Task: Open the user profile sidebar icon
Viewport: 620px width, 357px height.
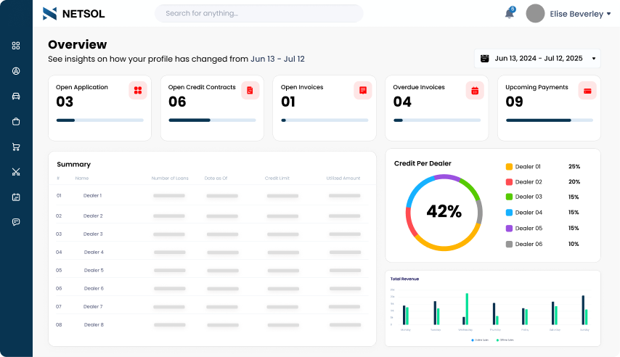Action: point(16,71)
